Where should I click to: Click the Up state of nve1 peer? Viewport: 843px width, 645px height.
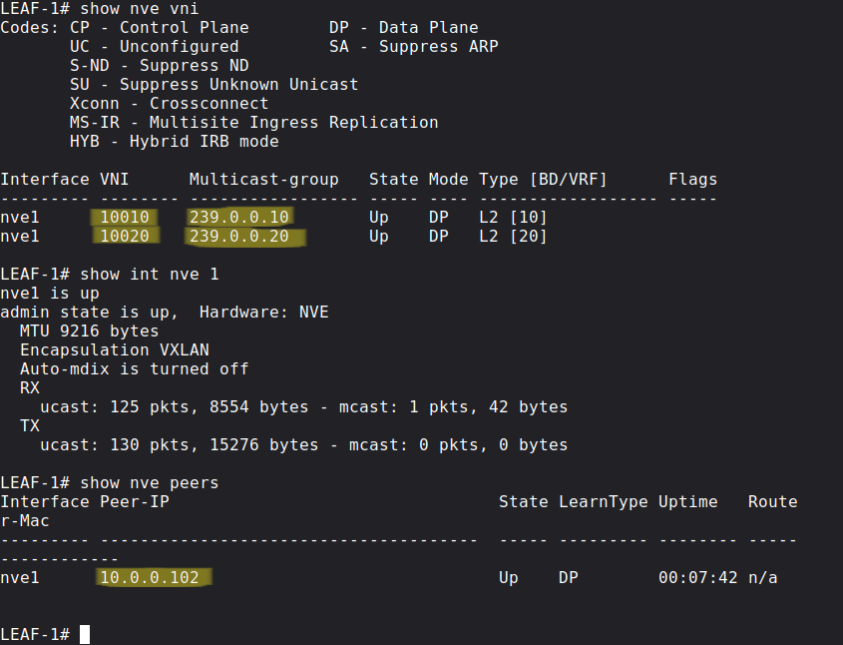(x=508, y=577)
